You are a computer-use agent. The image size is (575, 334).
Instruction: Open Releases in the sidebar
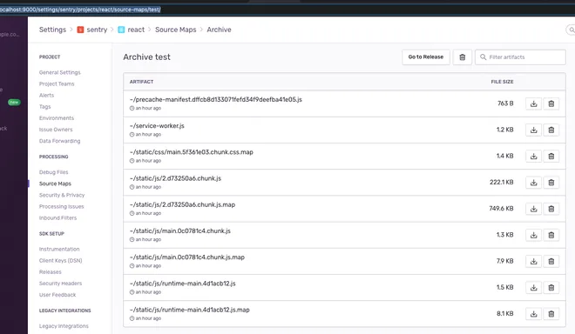[51, 272]
